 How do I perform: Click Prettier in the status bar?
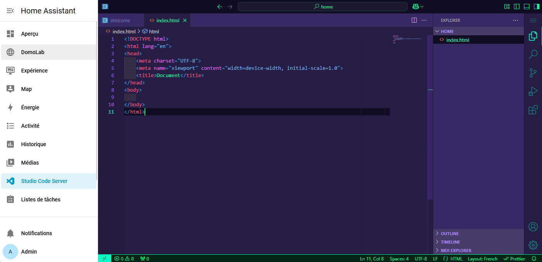(514, 259)
